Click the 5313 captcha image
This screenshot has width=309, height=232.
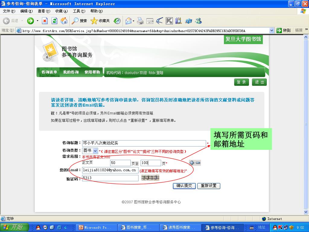tap(150, 178)
